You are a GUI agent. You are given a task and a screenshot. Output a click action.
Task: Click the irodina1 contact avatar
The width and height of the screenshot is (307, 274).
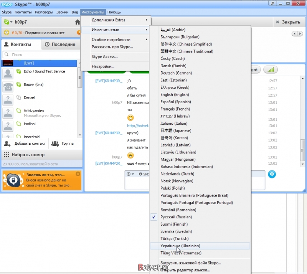tap(8, 126)
